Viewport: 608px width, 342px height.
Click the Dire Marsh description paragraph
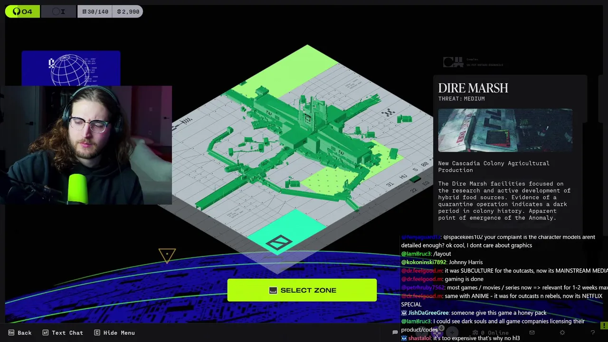[504, 200]
